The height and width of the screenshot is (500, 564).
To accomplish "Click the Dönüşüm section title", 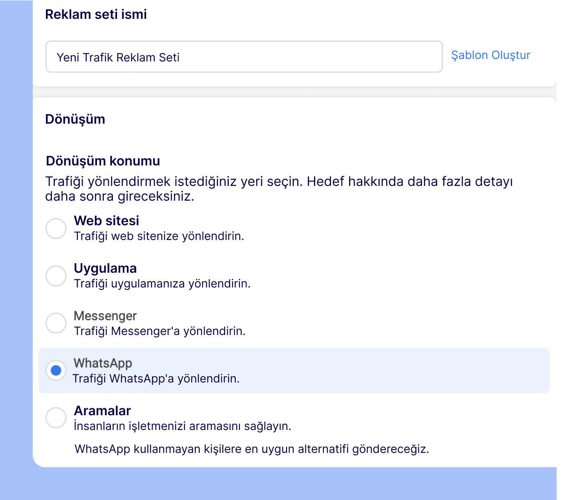I will [x=75, y=119].
